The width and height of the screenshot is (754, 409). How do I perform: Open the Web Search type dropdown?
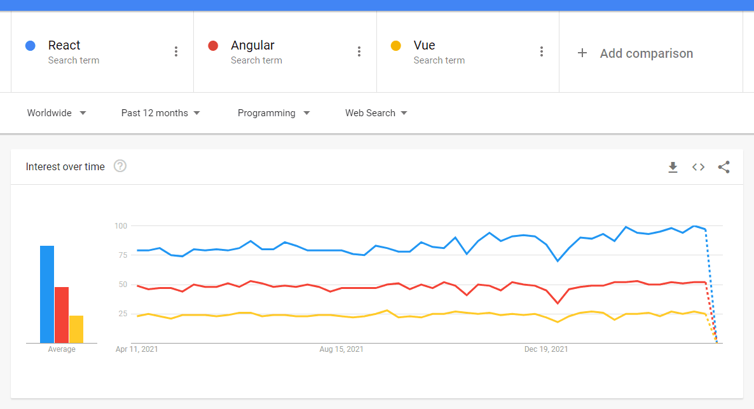(x=376, y=112)
